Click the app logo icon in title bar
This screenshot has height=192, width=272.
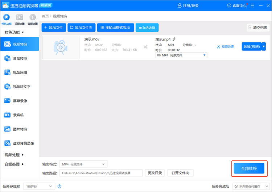click(x=5, y=5)
